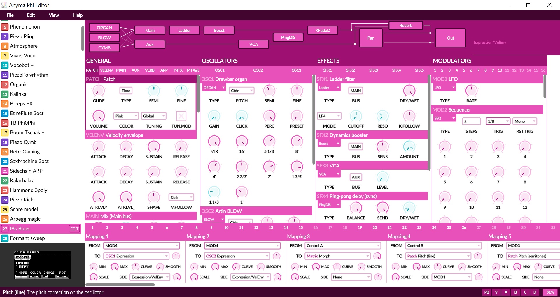Click the horizontal scrollbar below the mapping panels
560x297 pixels.
(x=120, y=285)
